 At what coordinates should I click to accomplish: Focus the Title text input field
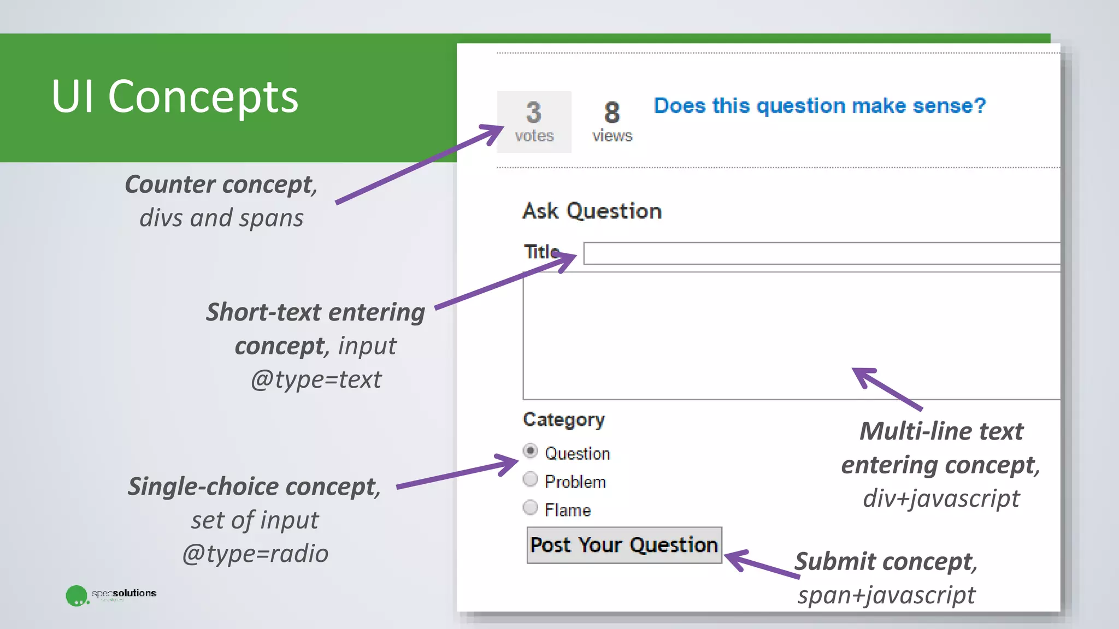pos(822,253)
